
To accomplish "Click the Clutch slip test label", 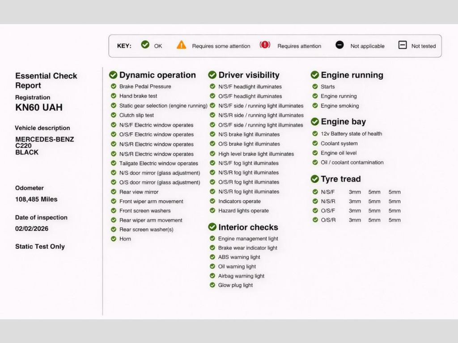I will click(136, 115).
